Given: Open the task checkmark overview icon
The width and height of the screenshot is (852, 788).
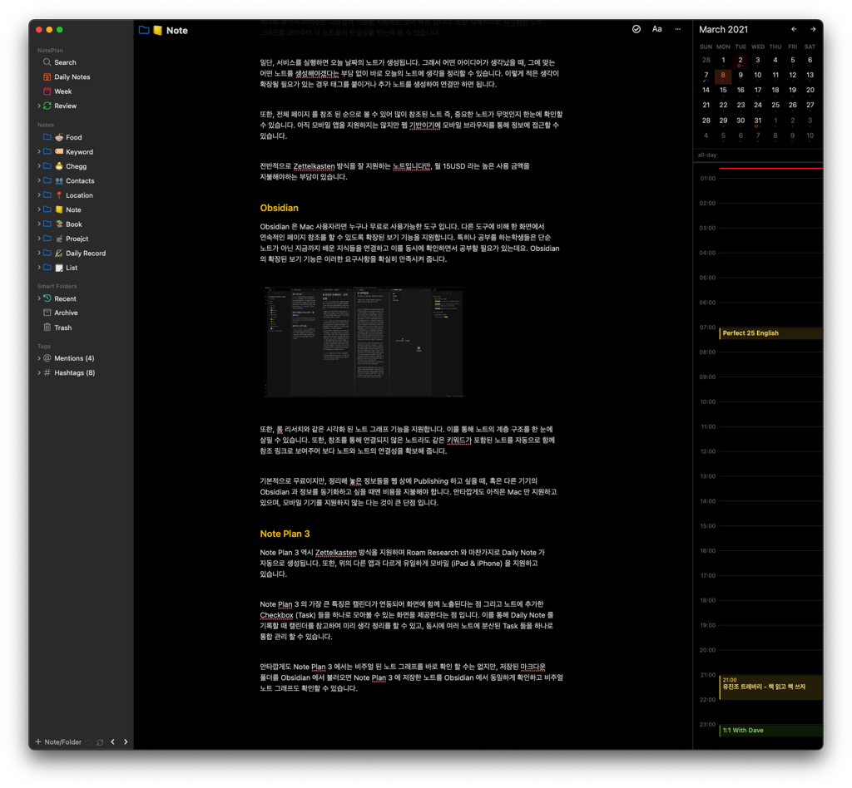Looking at the screenshot, I should (637, 29).
